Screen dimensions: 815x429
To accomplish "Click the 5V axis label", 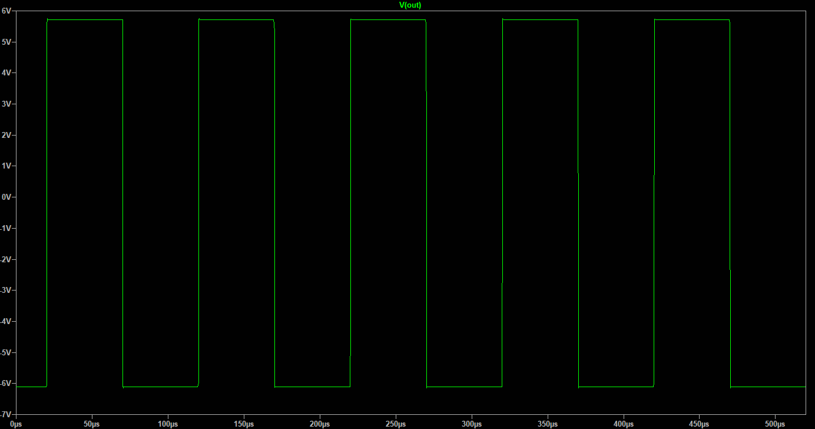I will pyautogui.click(x=6, y=42).
